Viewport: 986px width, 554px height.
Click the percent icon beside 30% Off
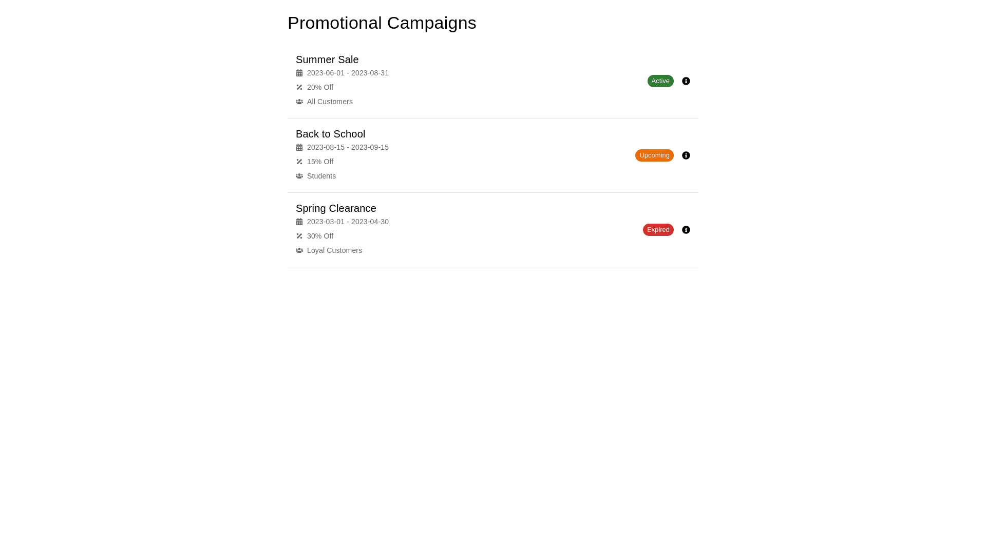pyautogui.click(x=299, y=236)
